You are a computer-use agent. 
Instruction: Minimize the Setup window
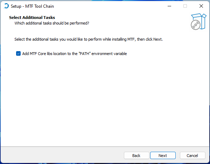(x=169, y=6)
